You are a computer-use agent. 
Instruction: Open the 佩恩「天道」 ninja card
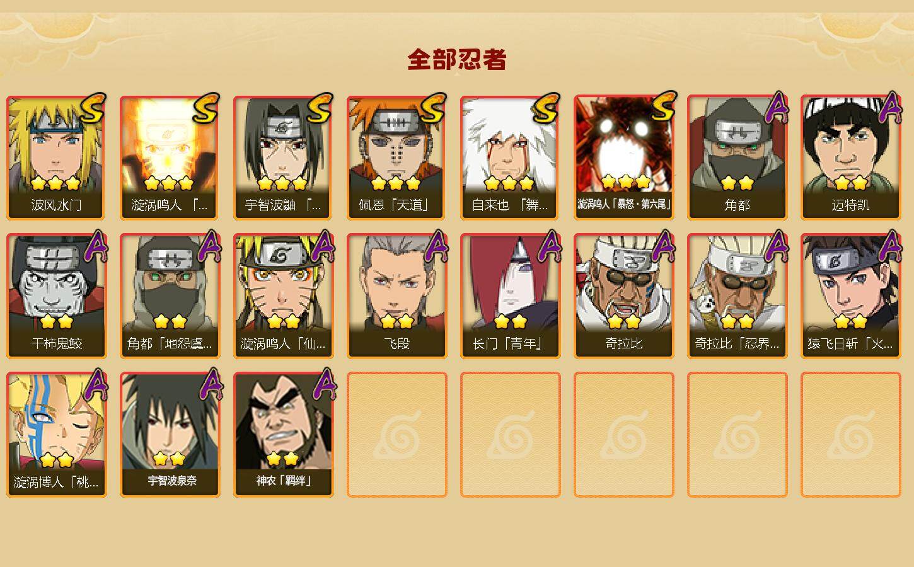pyautogui.click(x=396, y=157)
